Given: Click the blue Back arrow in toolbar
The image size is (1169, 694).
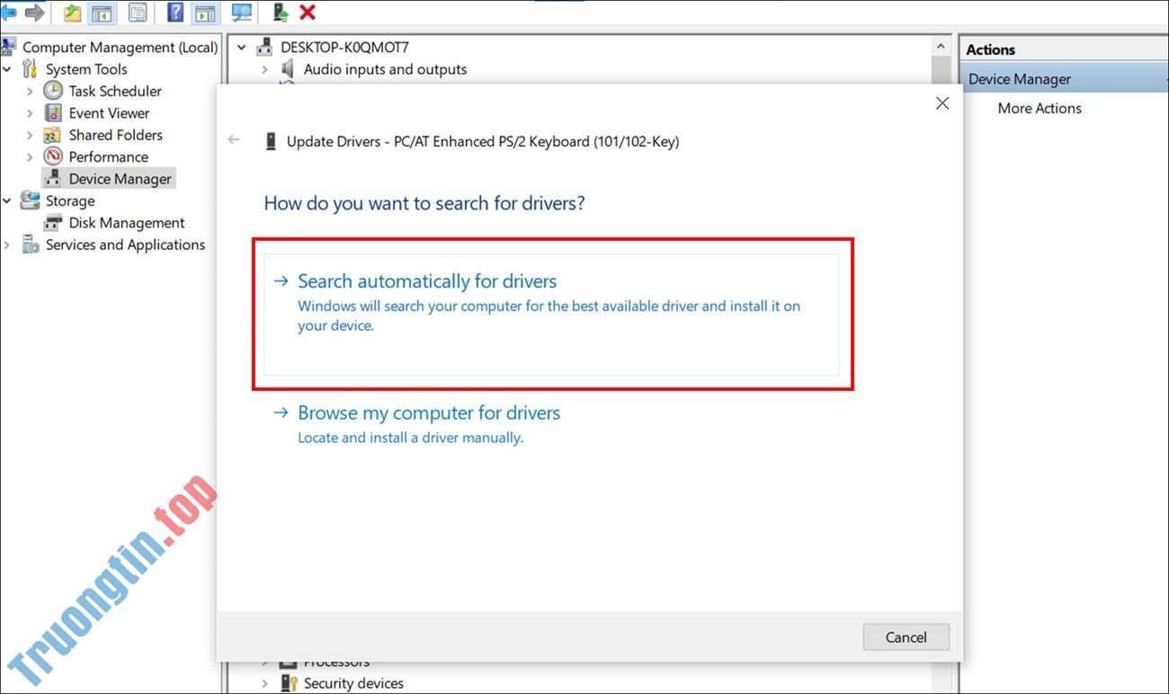Looking at the screenshot, I should tap(9, 13).
